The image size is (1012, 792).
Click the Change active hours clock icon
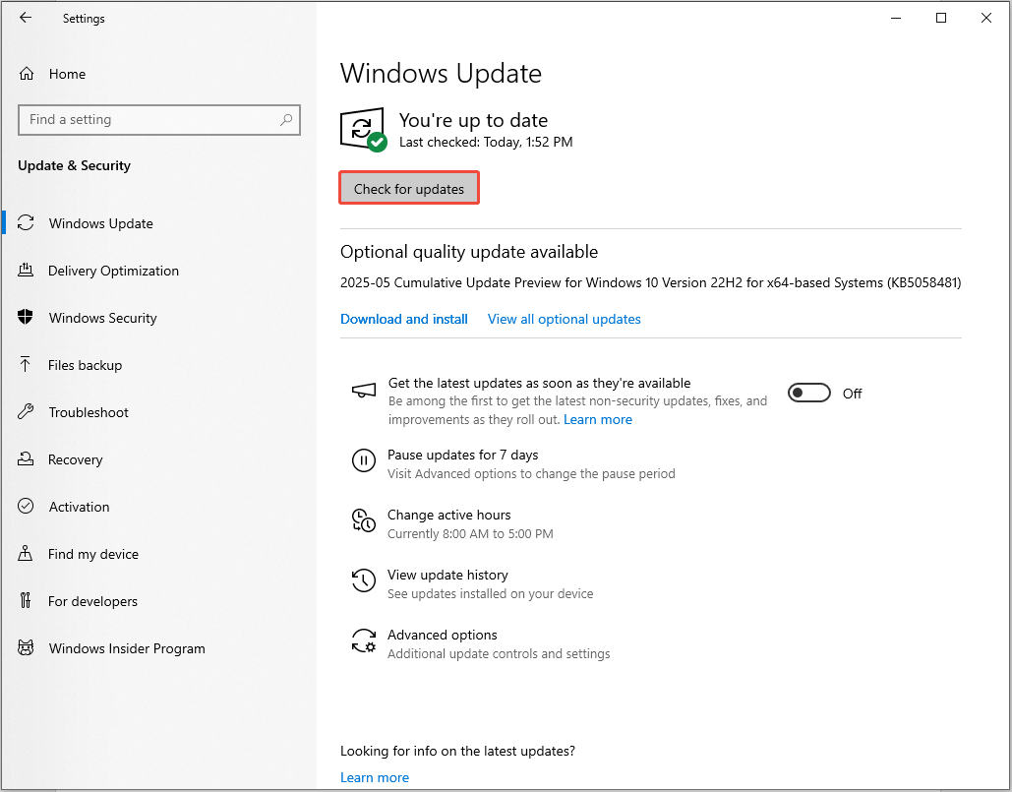(363, 521)
